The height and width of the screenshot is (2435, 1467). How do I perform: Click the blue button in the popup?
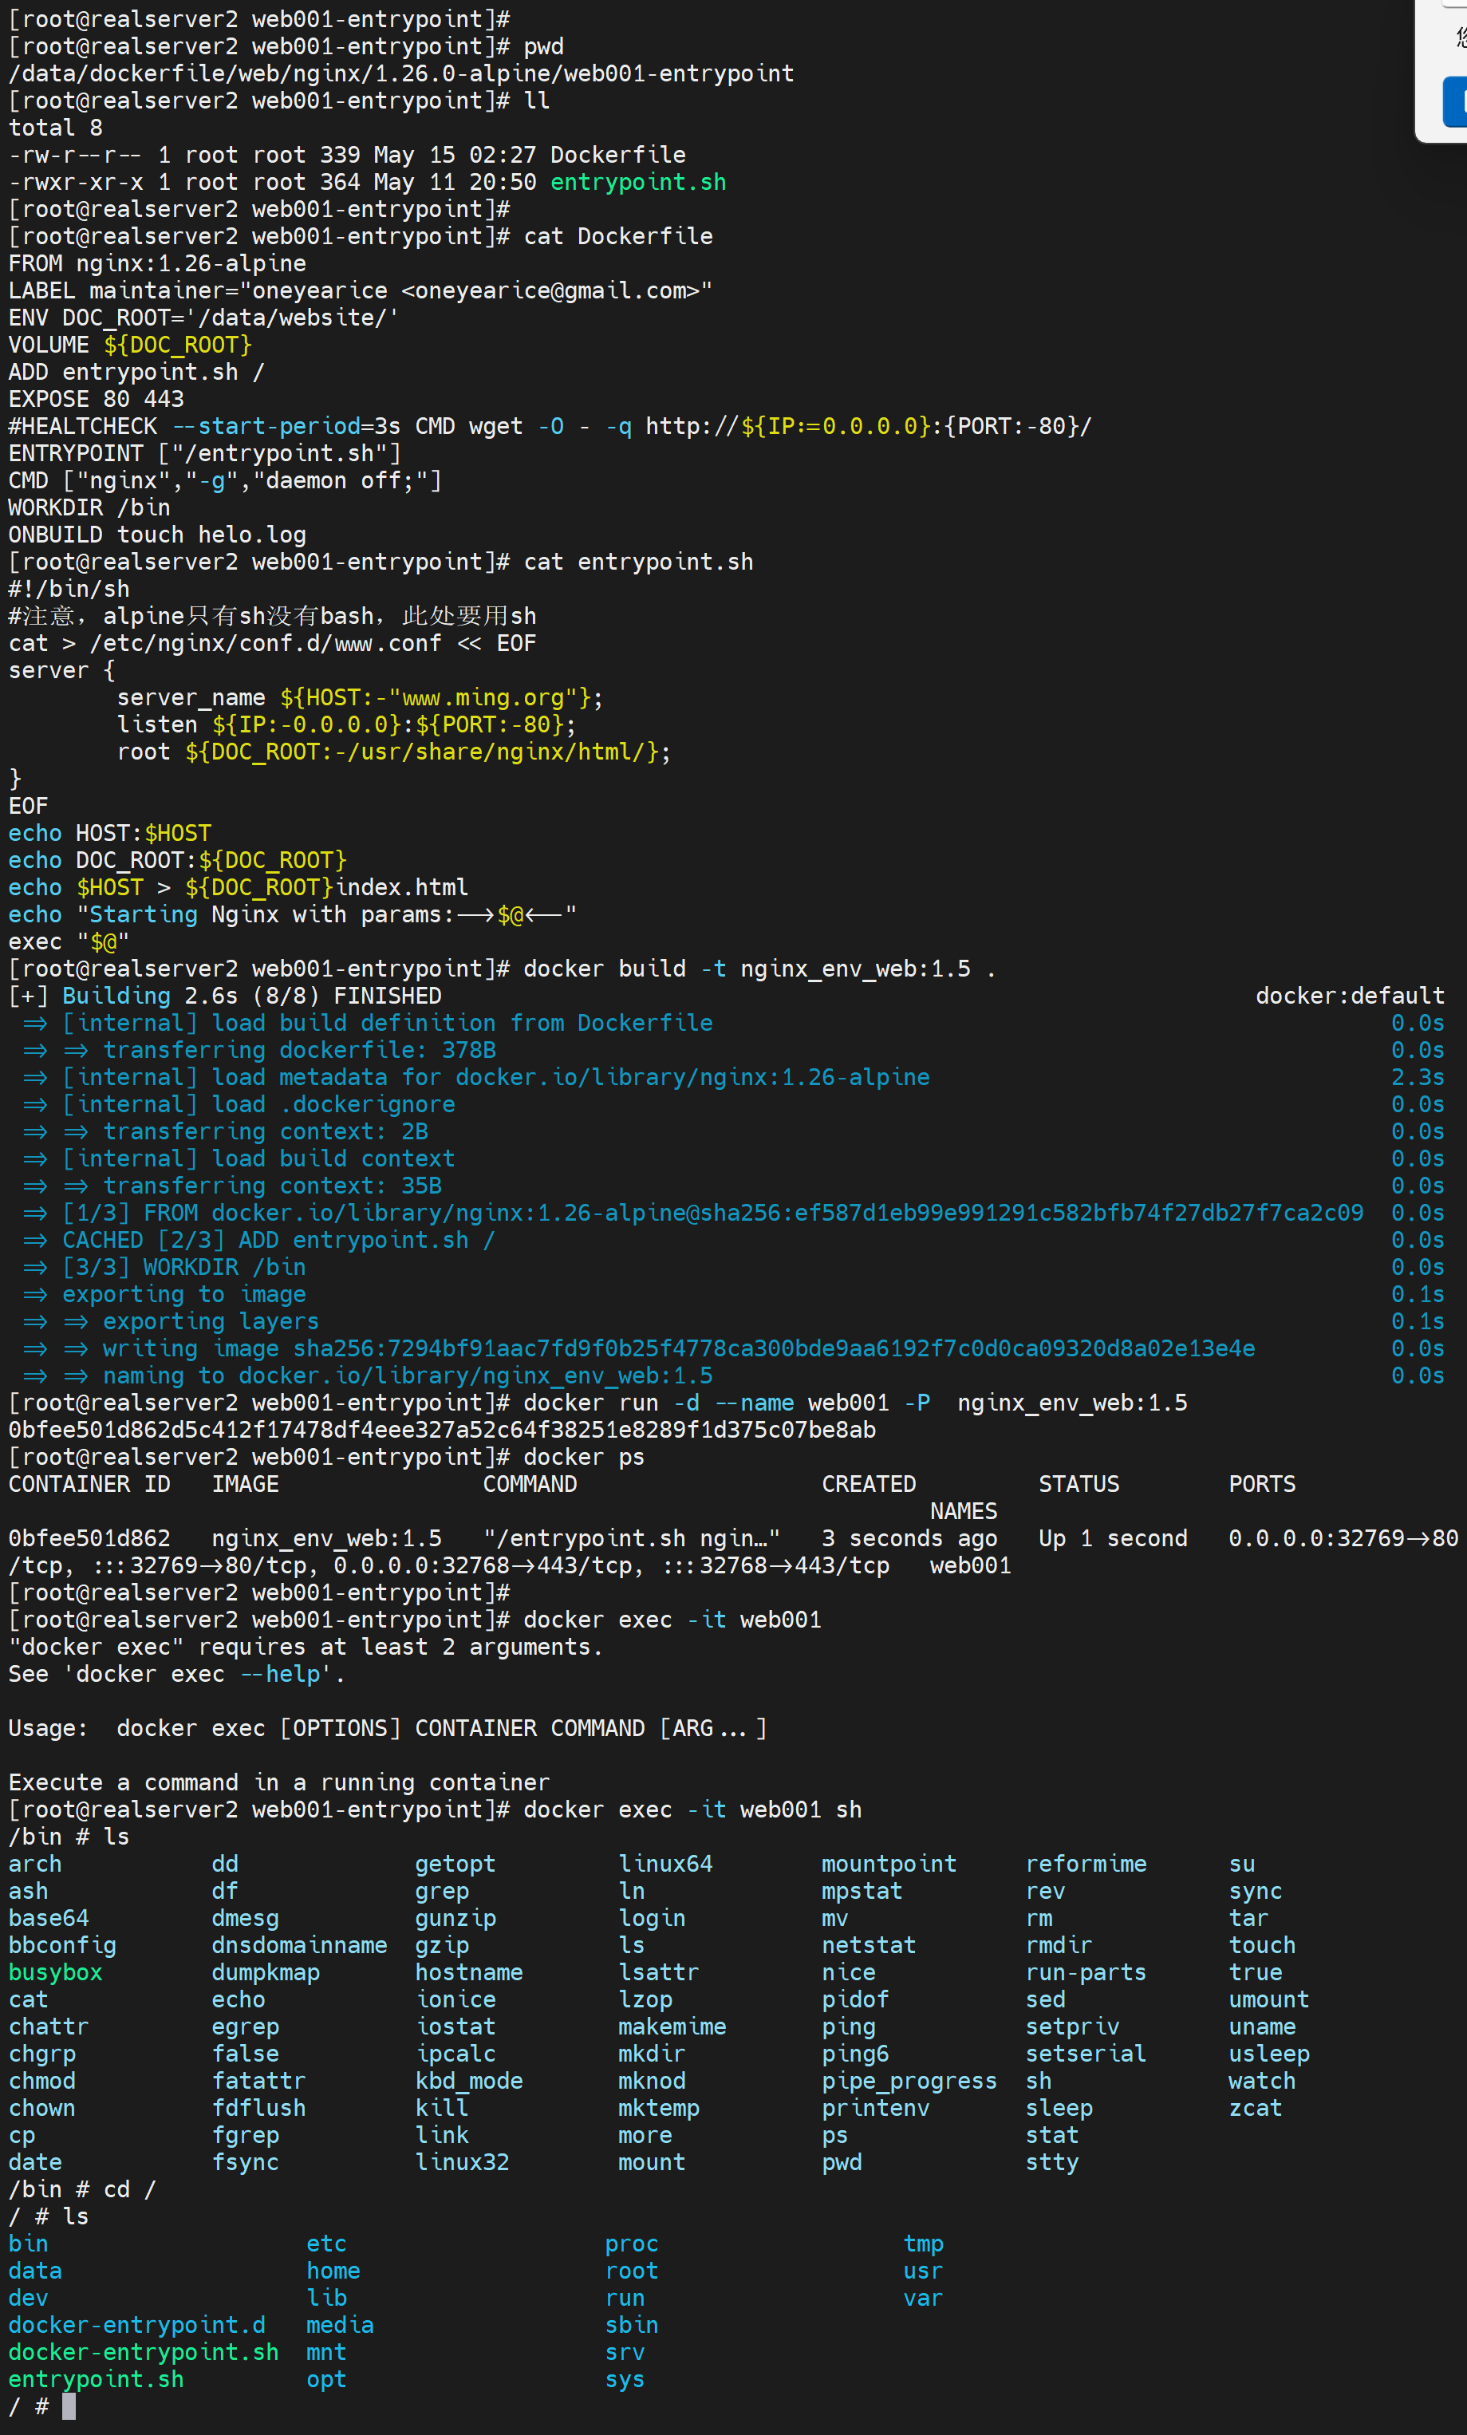point(1454,101)
